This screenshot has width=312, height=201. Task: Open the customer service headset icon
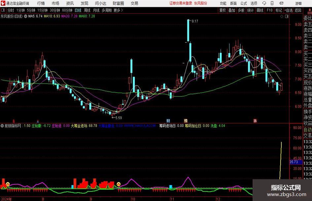click(x=264, y=3)
